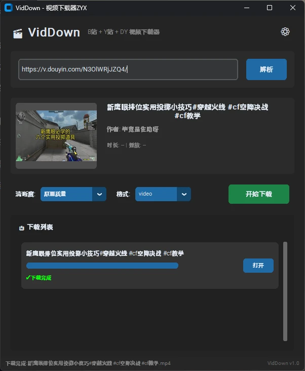The height and width of the screenshot is (371, 305).
Task: Focus the douyin URL input field
Action: tap(128, 69)
